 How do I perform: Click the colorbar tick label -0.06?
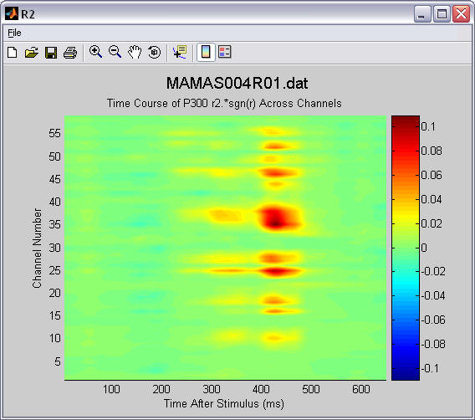point(433,320)
